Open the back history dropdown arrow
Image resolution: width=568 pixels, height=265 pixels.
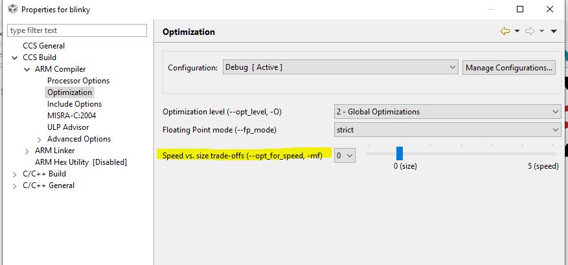pos(517,31)
